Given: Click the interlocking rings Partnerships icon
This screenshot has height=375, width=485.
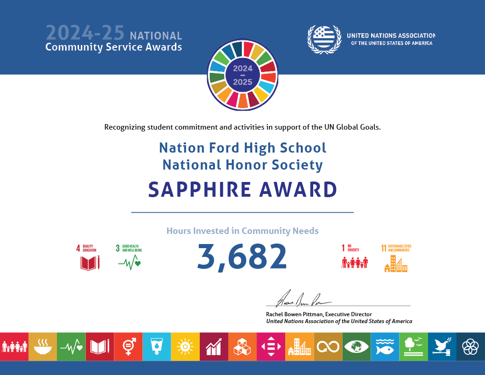Looking at the screenshot, I should [471, 347].
